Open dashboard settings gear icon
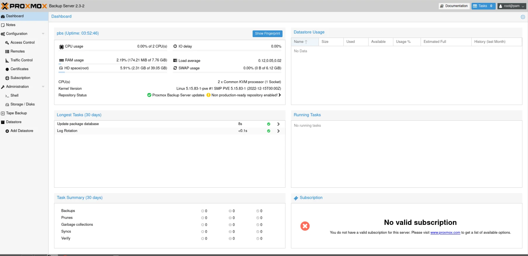 523,17
